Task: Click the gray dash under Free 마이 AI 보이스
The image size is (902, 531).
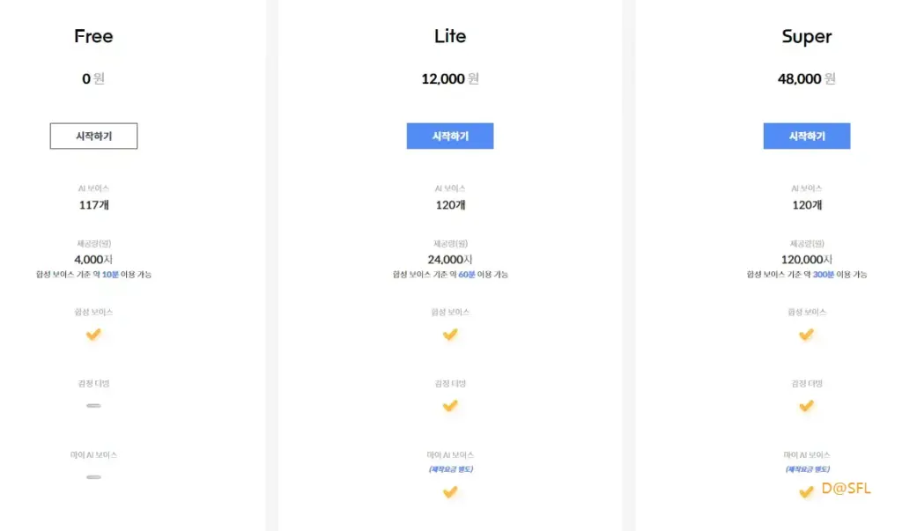Action: (x=93, y=477)
